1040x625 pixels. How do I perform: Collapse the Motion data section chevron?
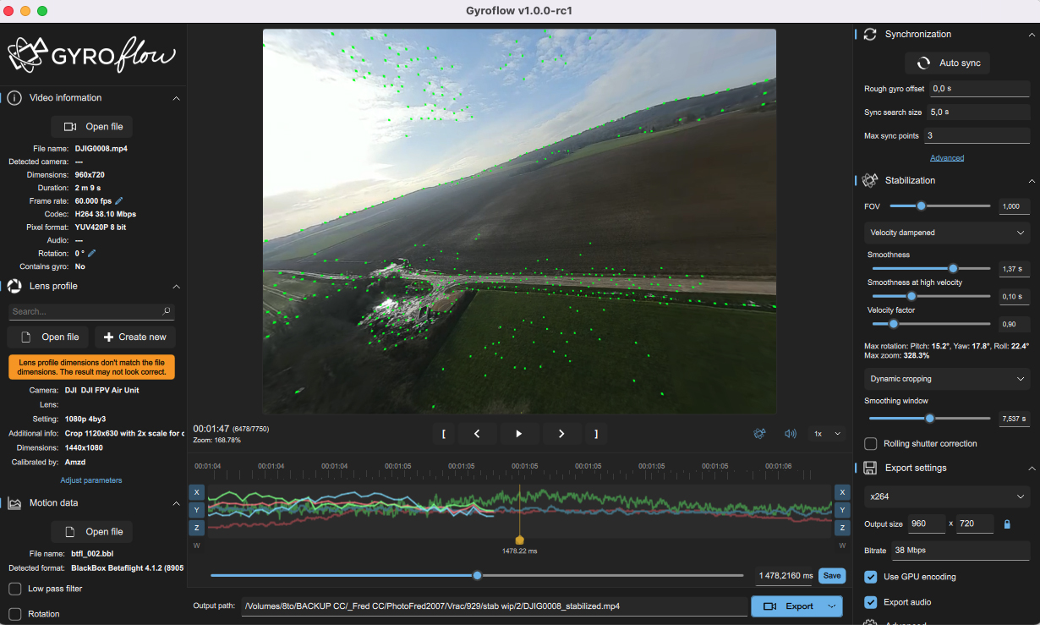point(176,503)
